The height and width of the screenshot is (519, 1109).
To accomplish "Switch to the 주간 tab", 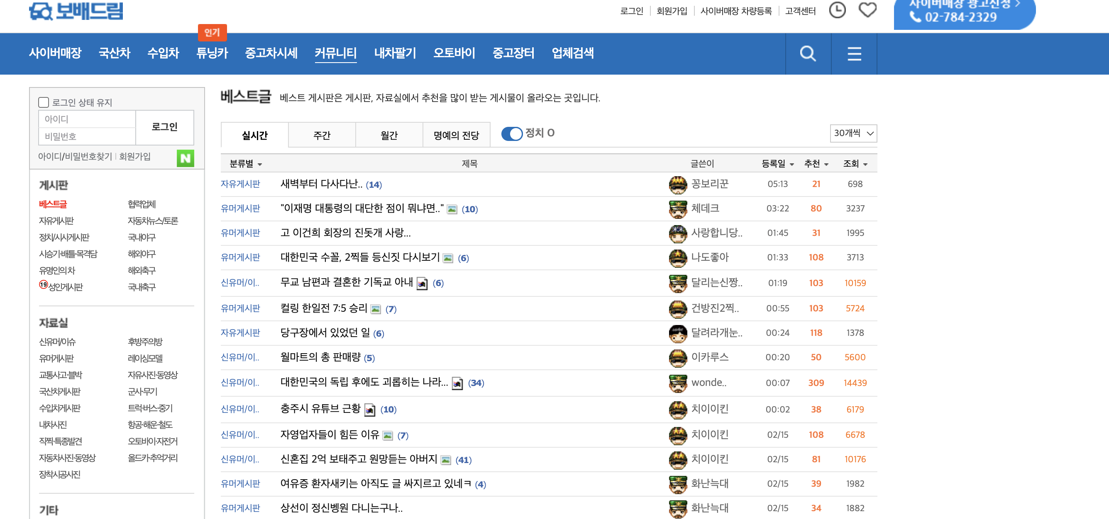I will coord(322,136).
